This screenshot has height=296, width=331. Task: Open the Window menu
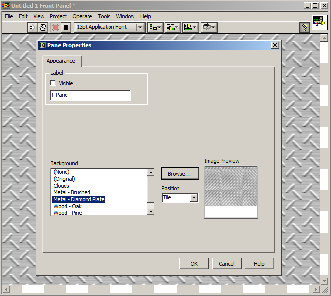click(x=125, y=16)
